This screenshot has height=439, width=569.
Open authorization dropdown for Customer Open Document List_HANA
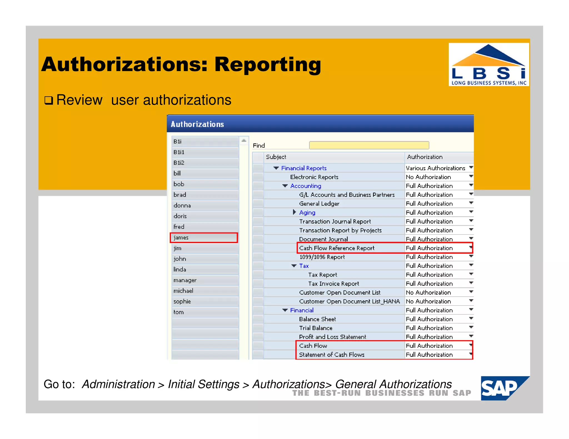[x=471, y=301]
